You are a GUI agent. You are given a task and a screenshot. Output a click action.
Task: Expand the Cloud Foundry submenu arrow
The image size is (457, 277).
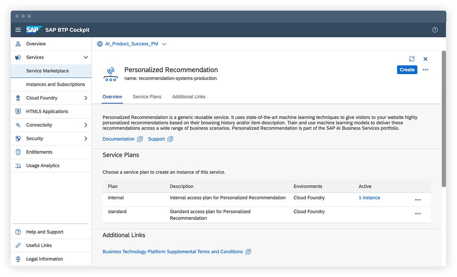click(x=85, y=98)
